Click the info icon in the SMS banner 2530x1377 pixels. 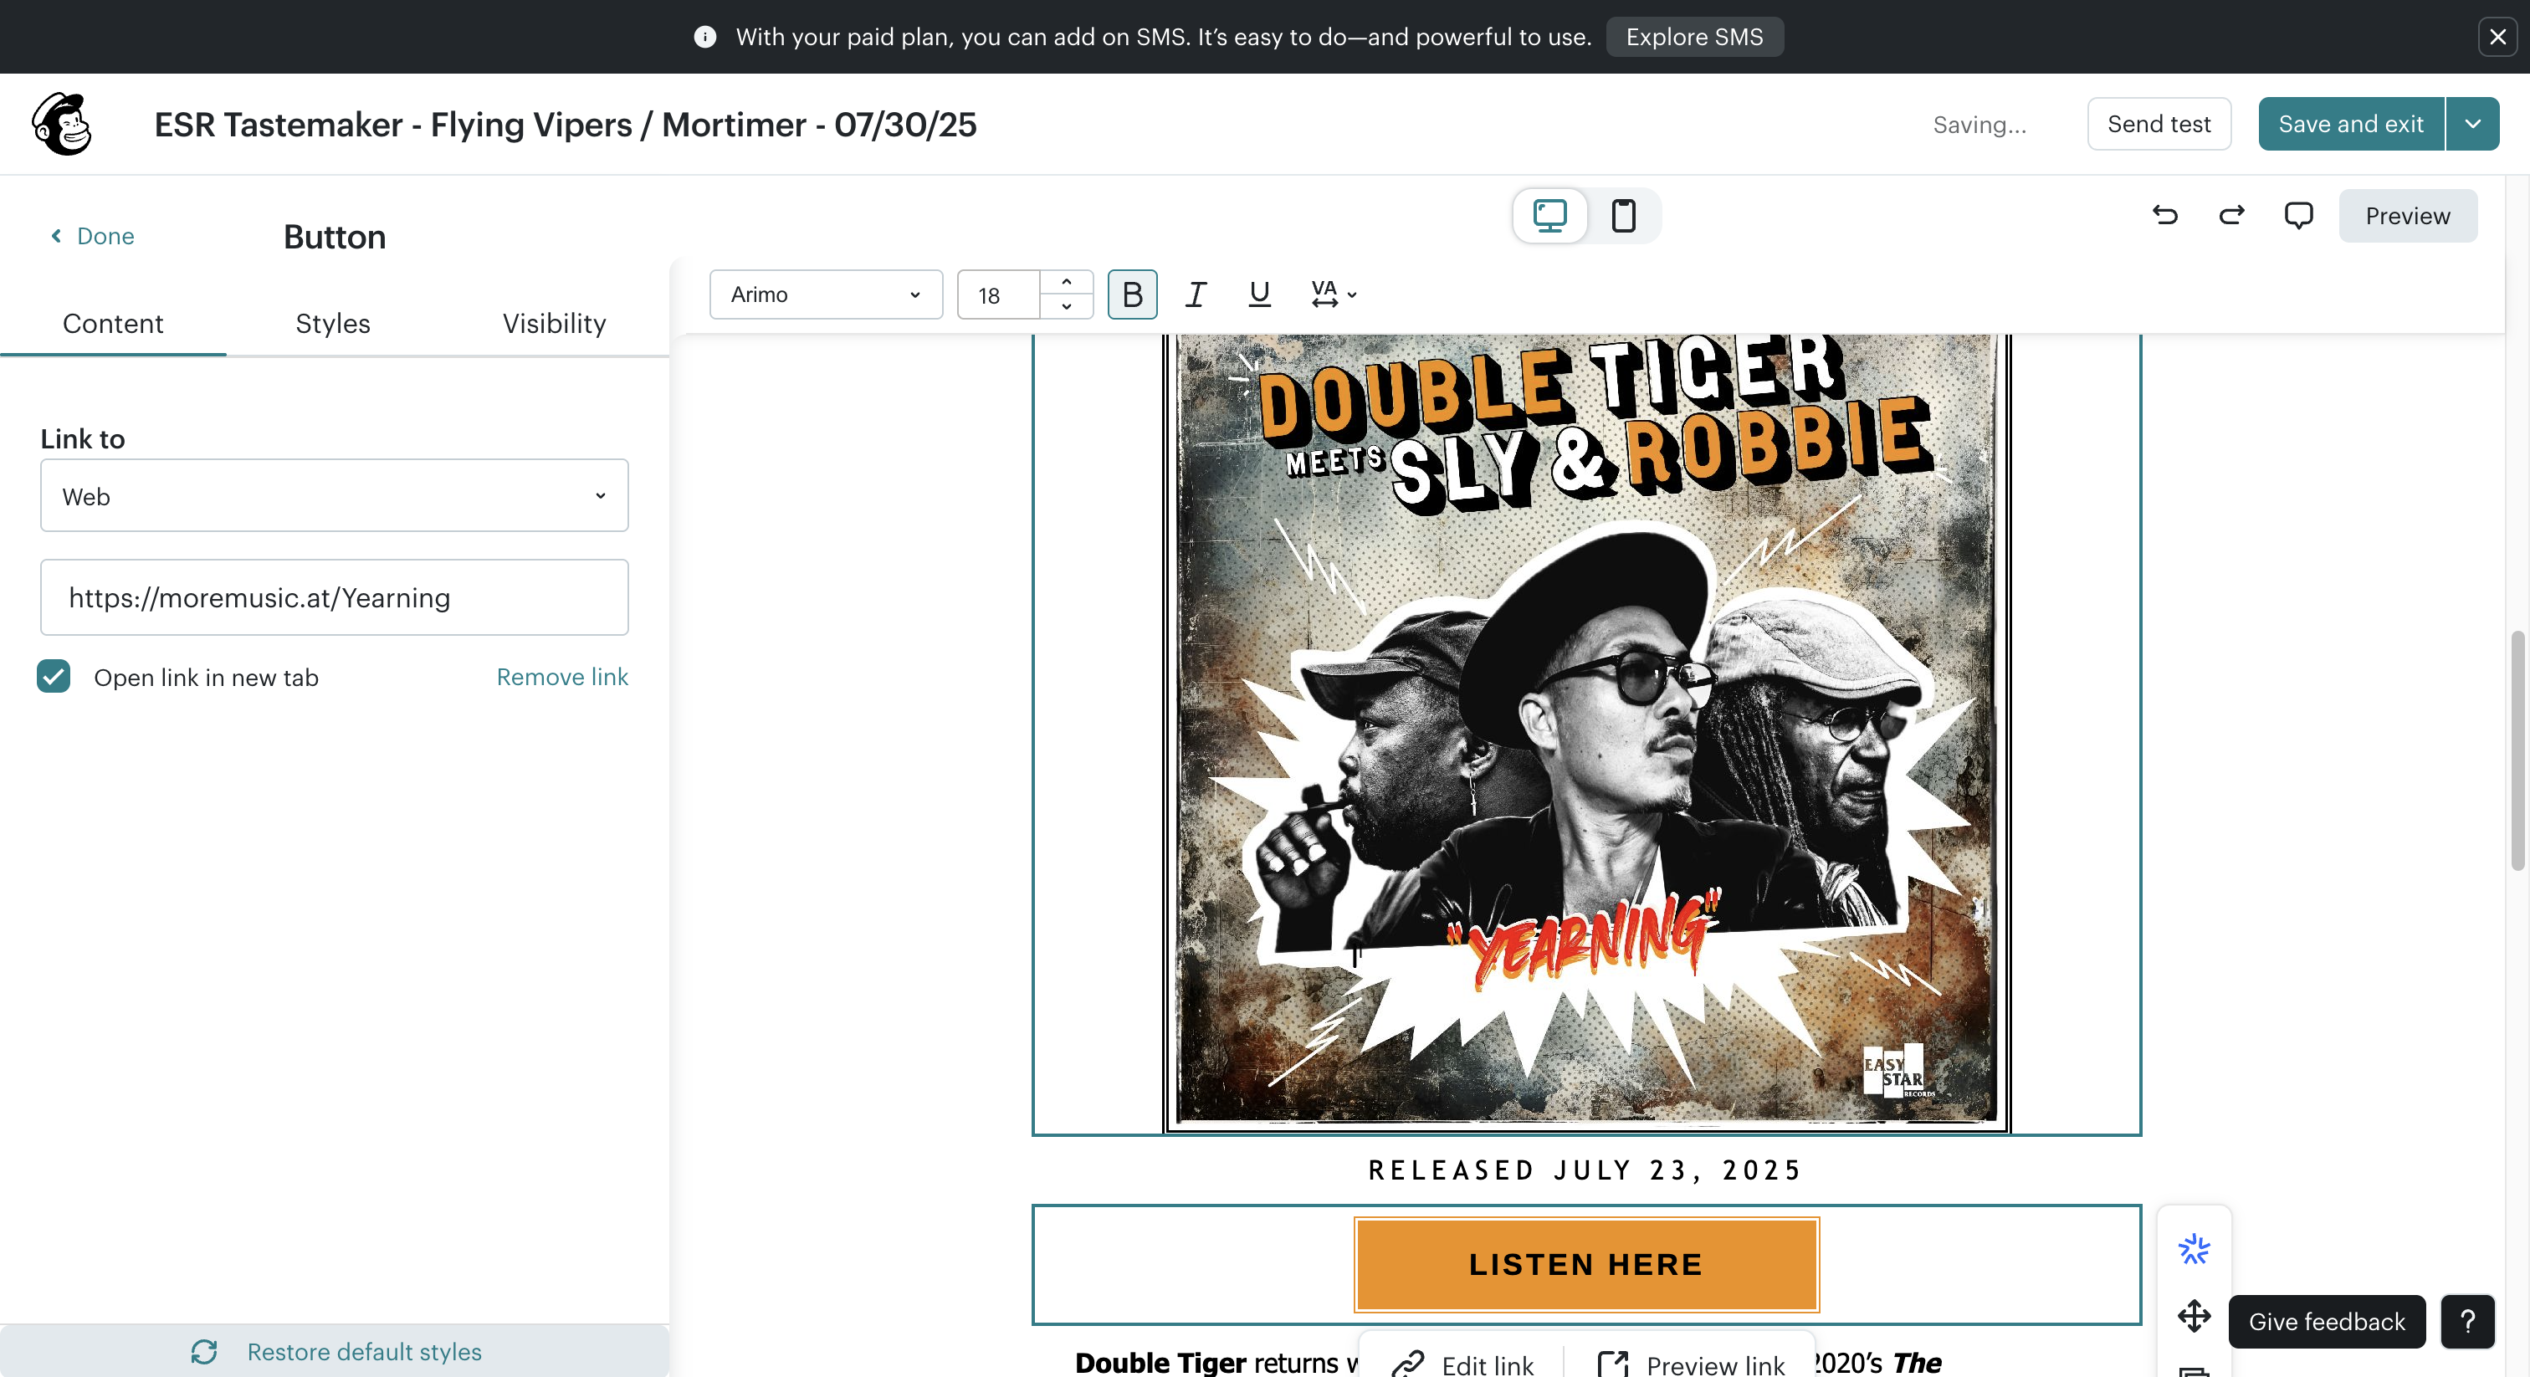704,36
